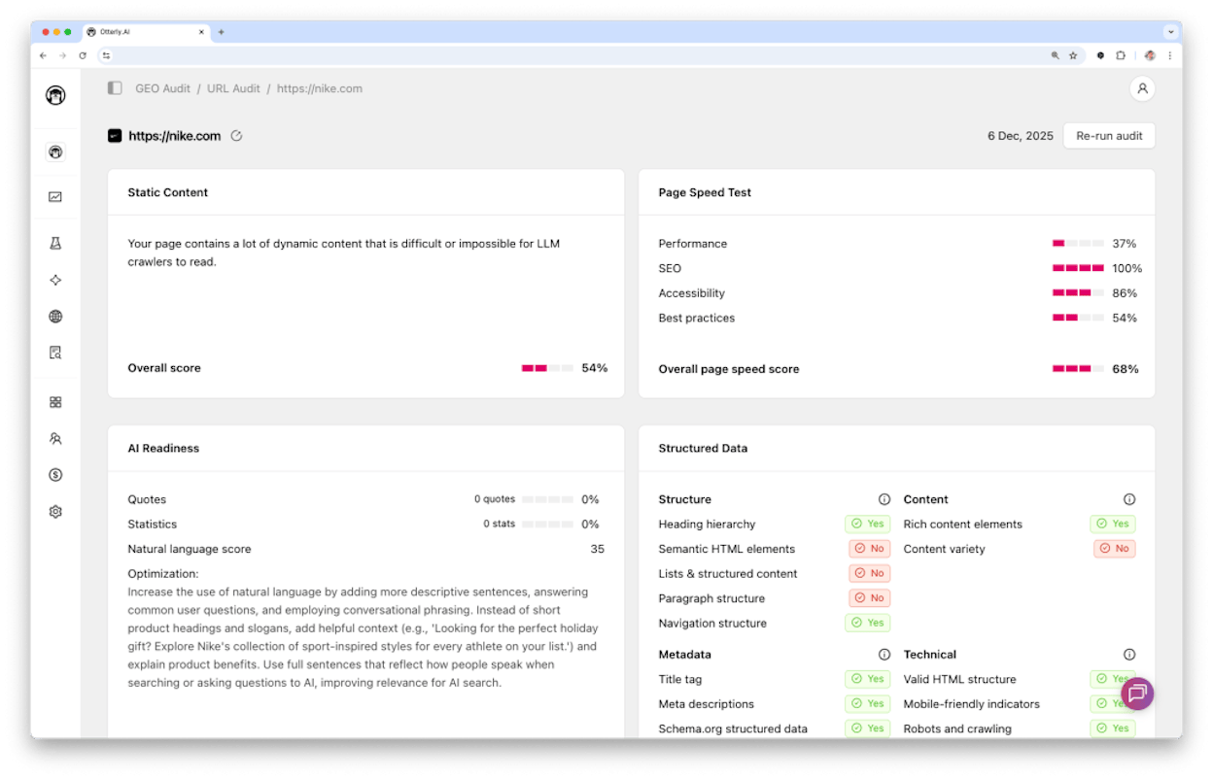Image resolution: width=1213 pixels, height=779 pixels.
Task: Open the user account avatar button
Action: point(1142,88)
